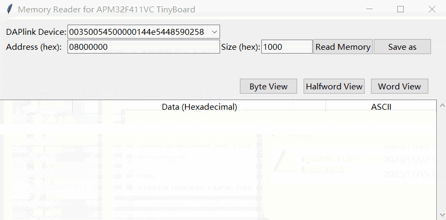The width and height of the screenshot is (446, 220).
Task: Minimize the Memory Reader window
Action: (x=369, y=9)
